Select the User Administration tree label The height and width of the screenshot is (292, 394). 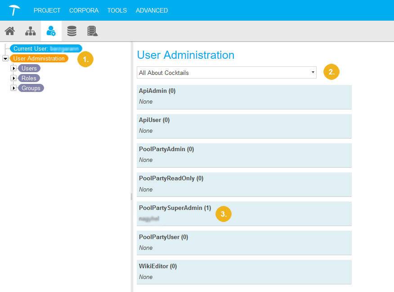click(39, 58)
